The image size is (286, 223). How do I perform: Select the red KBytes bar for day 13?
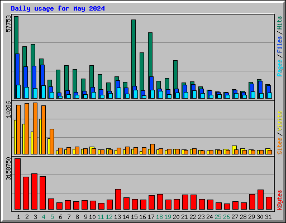click(x=118, y=199)
